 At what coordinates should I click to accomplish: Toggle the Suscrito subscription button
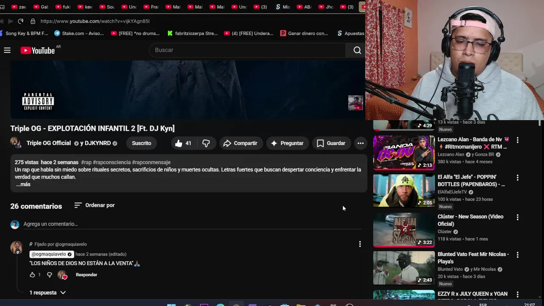tap(142, 143)
